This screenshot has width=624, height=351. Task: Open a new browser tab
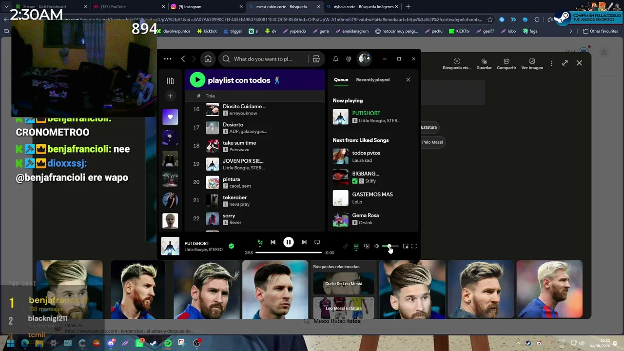tap(408, 7)
